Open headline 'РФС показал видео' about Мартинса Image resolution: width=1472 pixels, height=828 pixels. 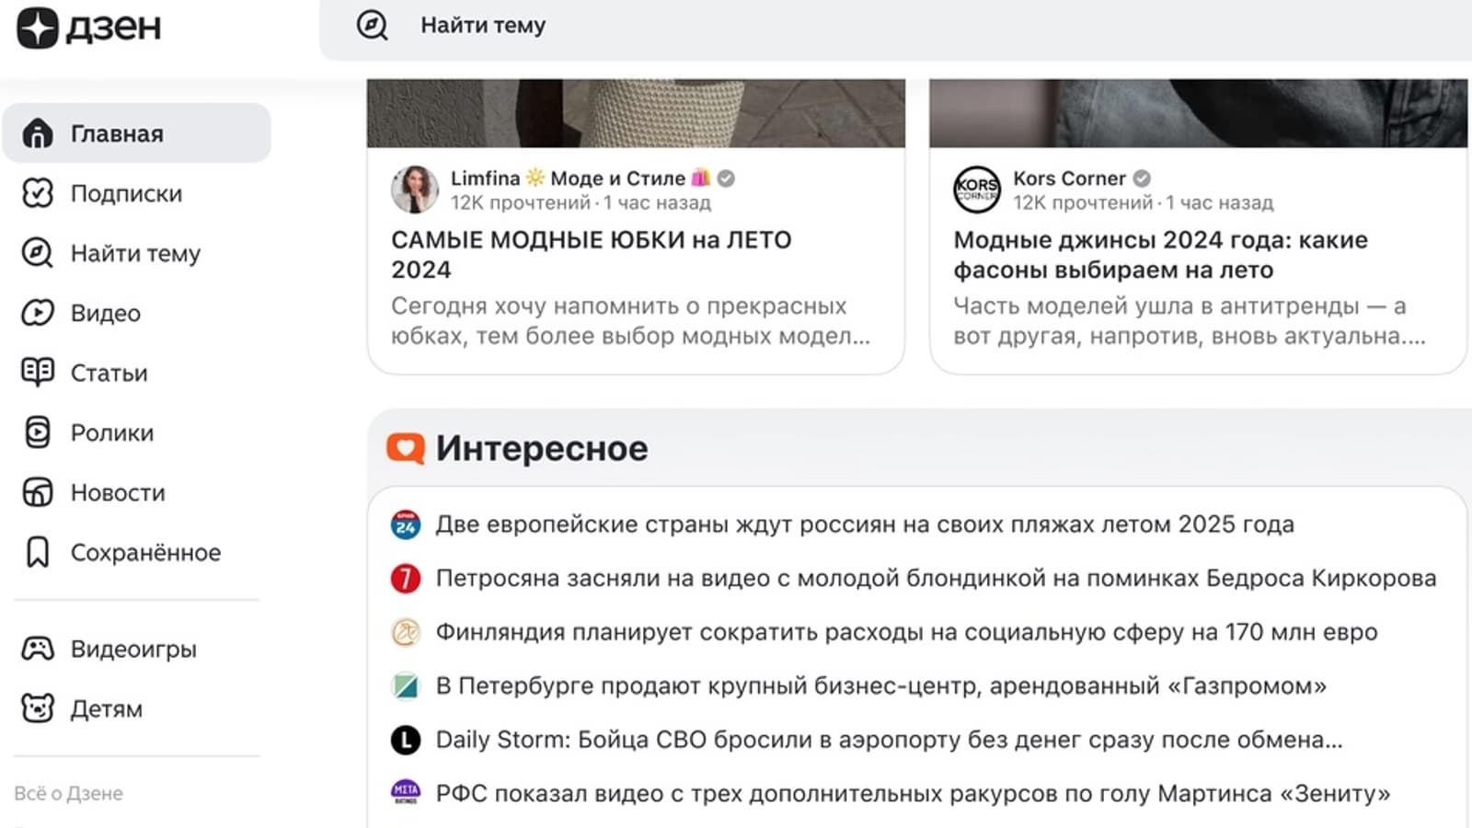913,793
